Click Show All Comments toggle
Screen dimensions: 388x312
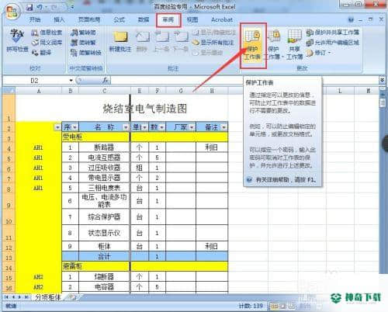pyautogui.click(x=213, y=43)
